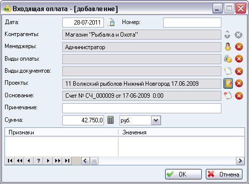249x184 pixels.
Task: Click the Контрагенты field with Магазин text
Action: pyautogui.click(x=142, y=35)
